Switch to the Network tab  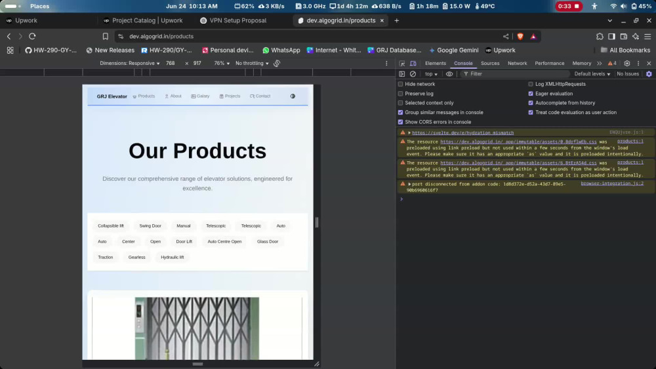(517, 64)
